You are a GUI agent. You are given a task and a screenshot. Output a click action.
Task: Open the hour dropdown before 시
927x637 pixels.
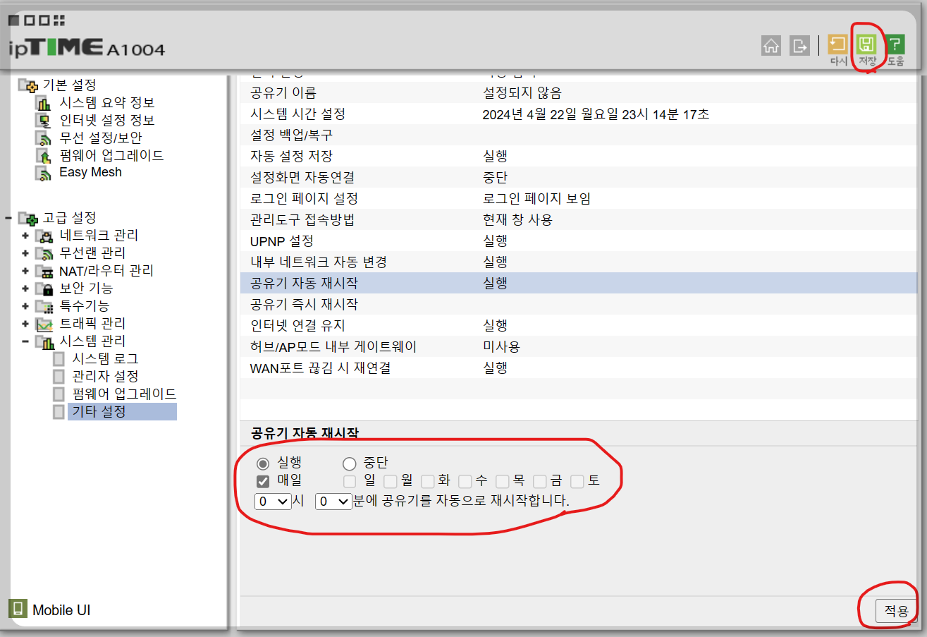(272, 502)
